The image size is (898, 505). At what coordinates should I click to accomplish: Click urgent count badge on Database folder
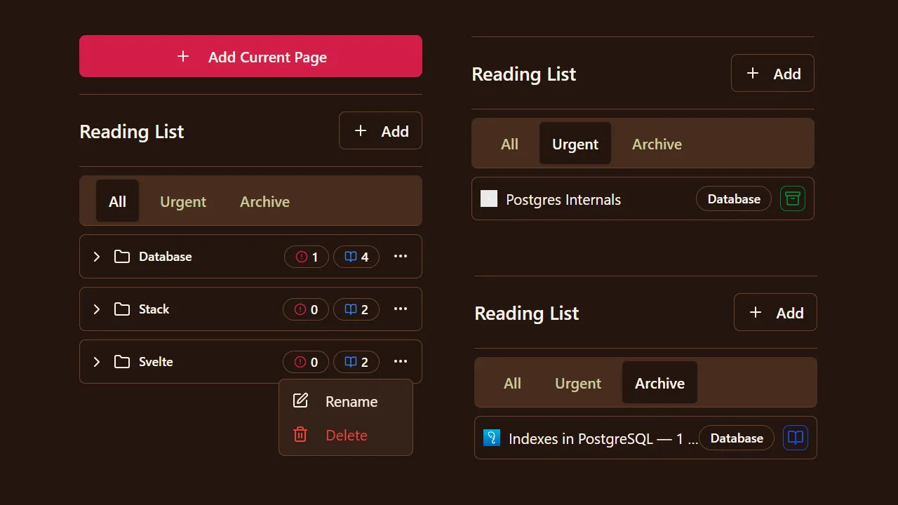click(x=307, y=257)
